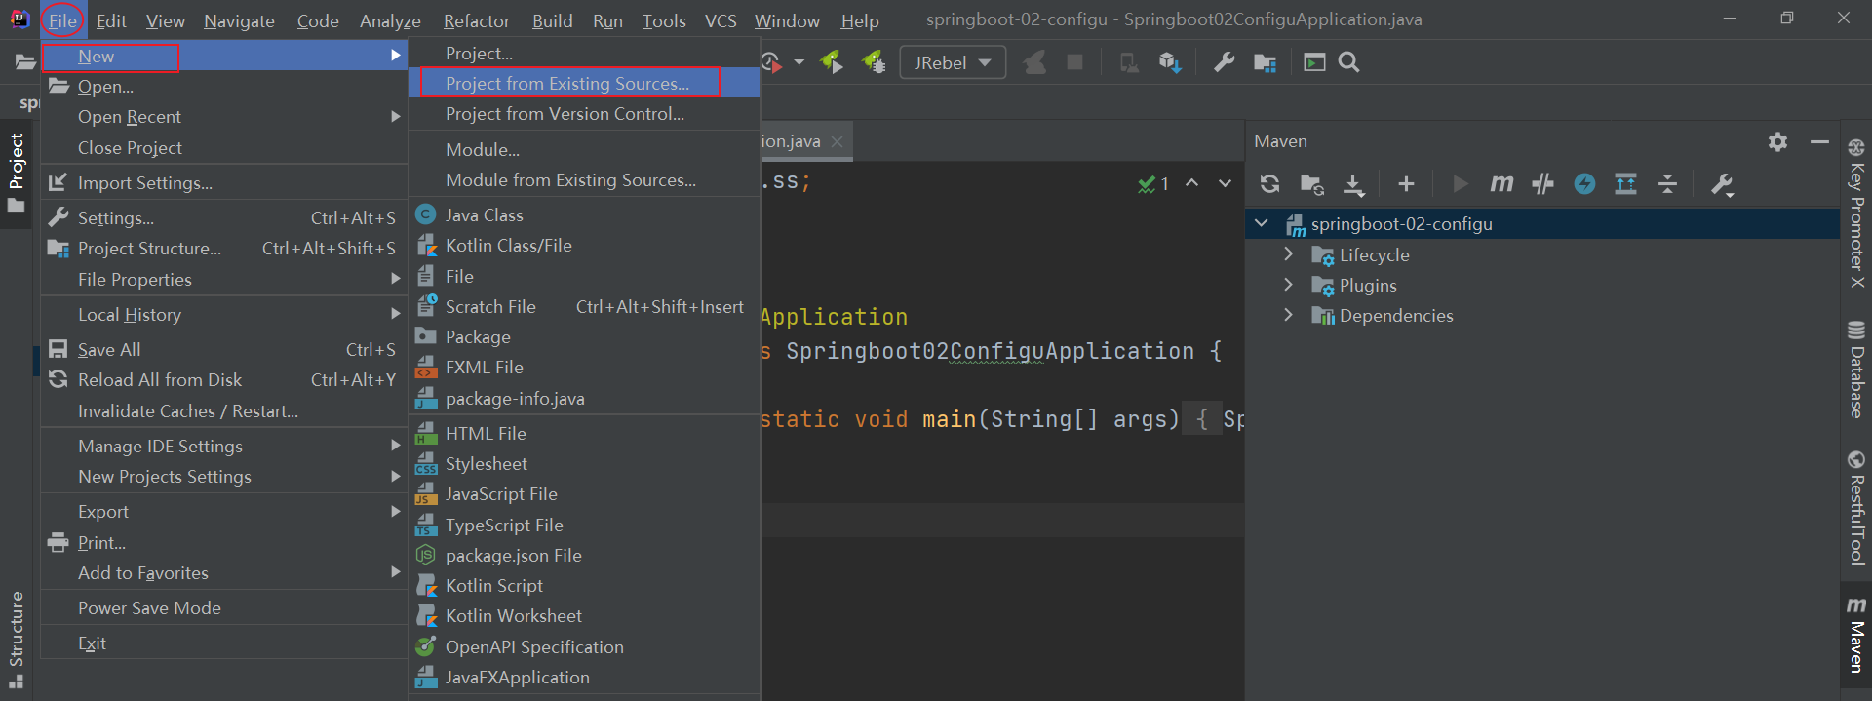This screenshot has width=1872, height=701.
Task: Expand the Dependencies node
Action: pyautogui.click(x=1289, y=315)
